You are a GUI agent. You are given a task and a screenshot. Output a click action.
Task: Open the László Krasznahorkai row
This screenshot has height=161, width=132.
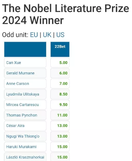pyautogui.click(x=25, y=157)
